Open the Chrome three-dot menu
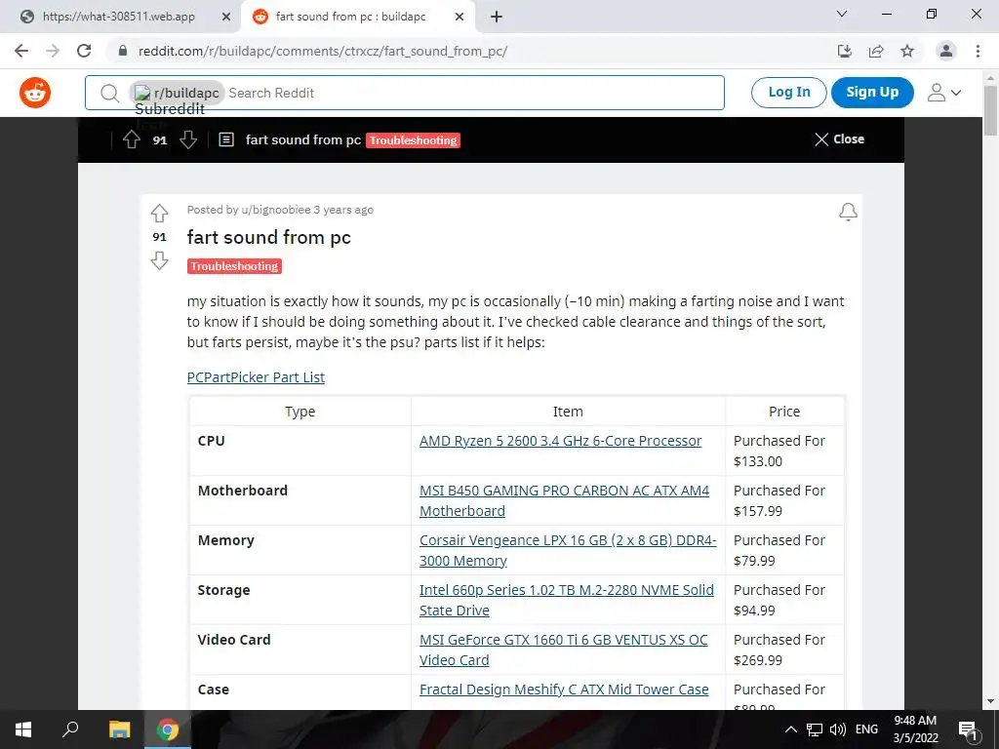This screenshot has width=999, height=749. tap(978, 51)
